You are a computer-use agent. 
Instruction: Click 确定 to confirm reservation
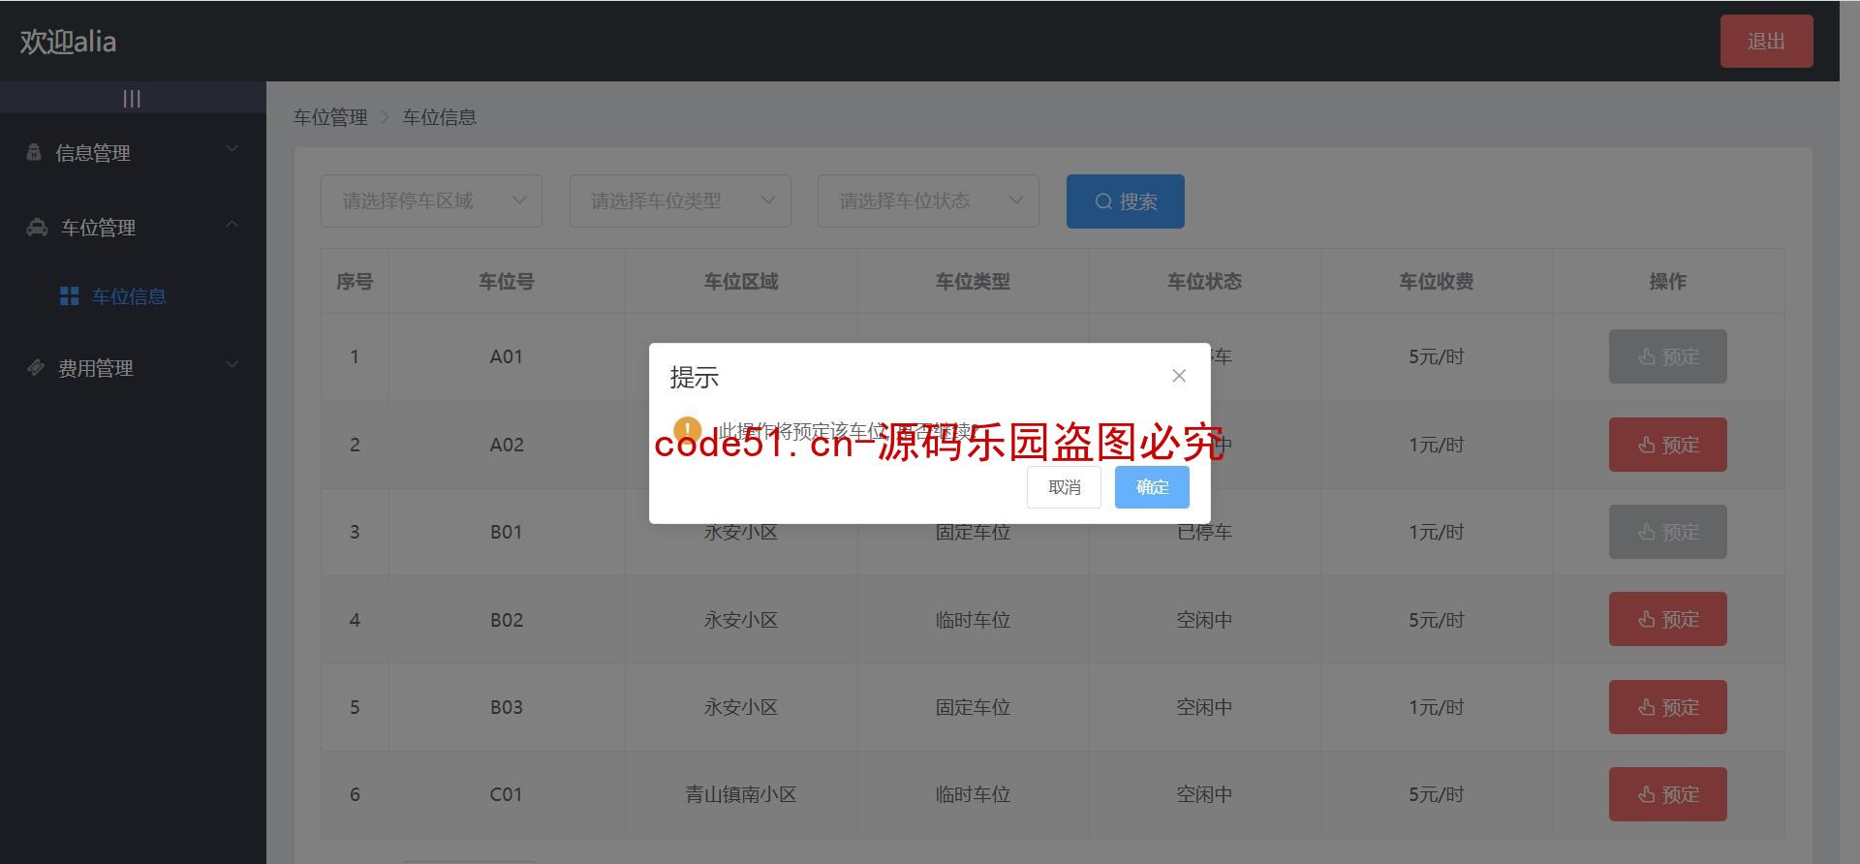tap(1152, 487)
